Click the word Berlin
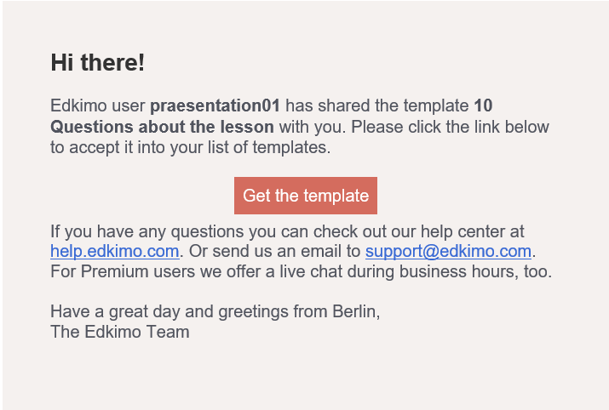 pyautogui.click(x=353, y=311)
